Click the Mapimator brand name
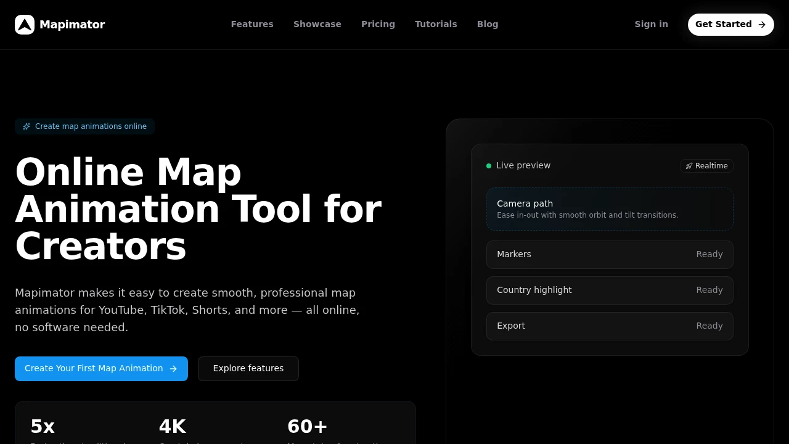Screen dimensions: 789x444 tap(72, 25)
